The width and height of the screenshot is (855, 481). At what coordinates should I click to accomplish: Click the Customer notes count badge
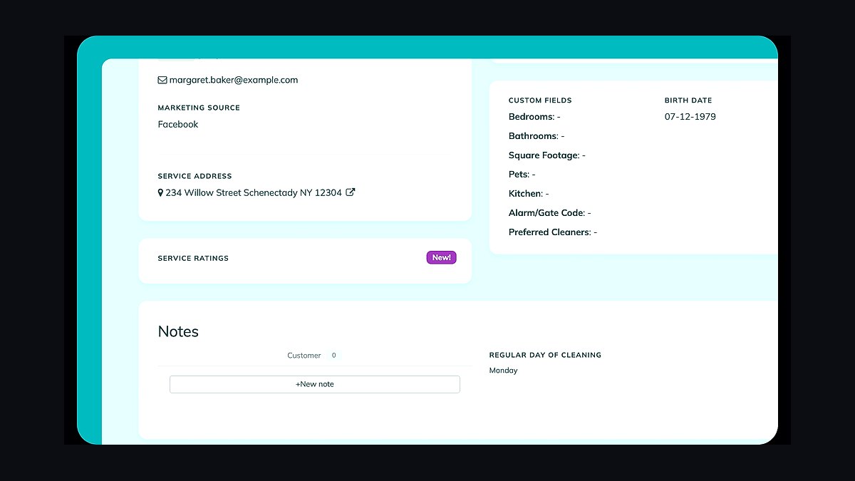(333, 356)
